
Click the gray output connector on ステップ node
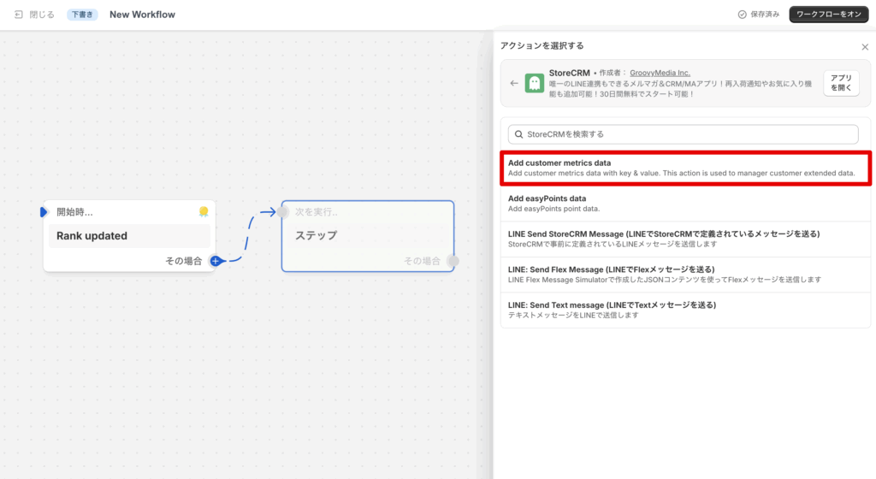[x=453, y=261]
